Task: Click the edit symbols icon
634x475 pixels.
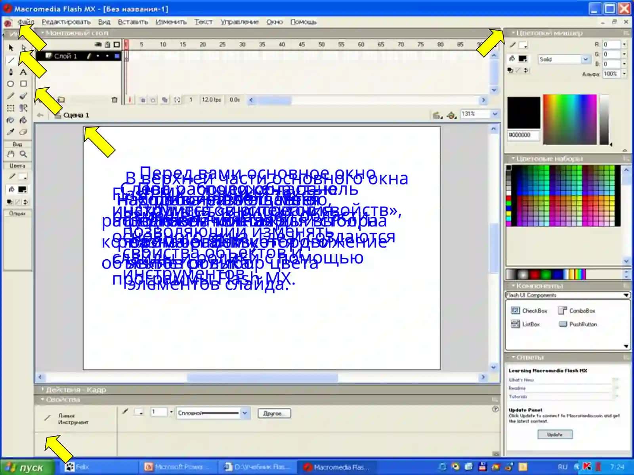Action: (x=451, y=115)
